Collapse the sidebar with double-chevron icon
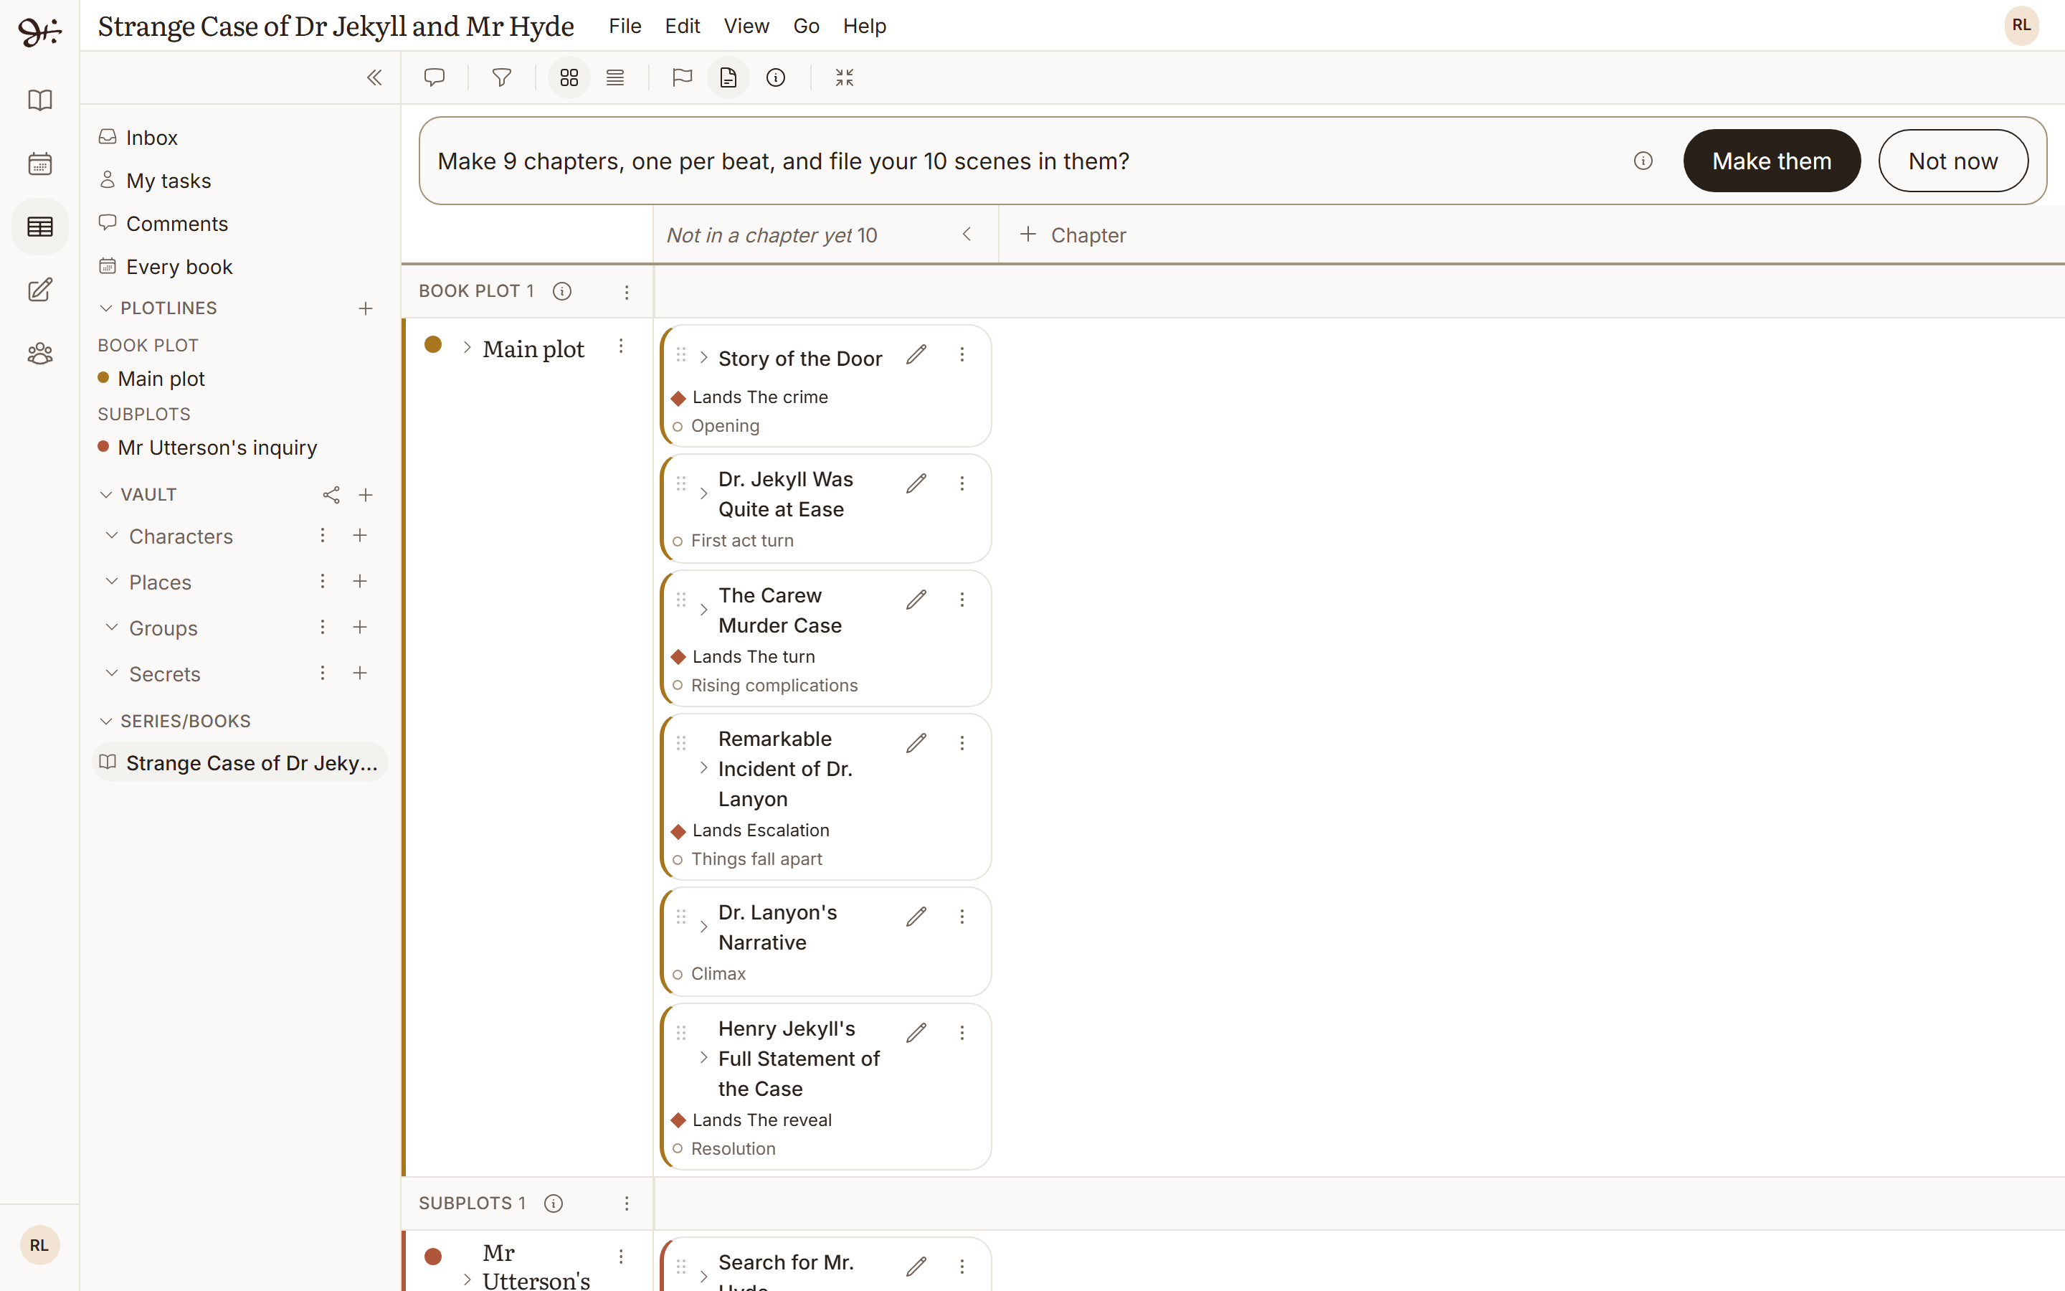This screenshot has width=2065, height=1291. tap(374, 77)
